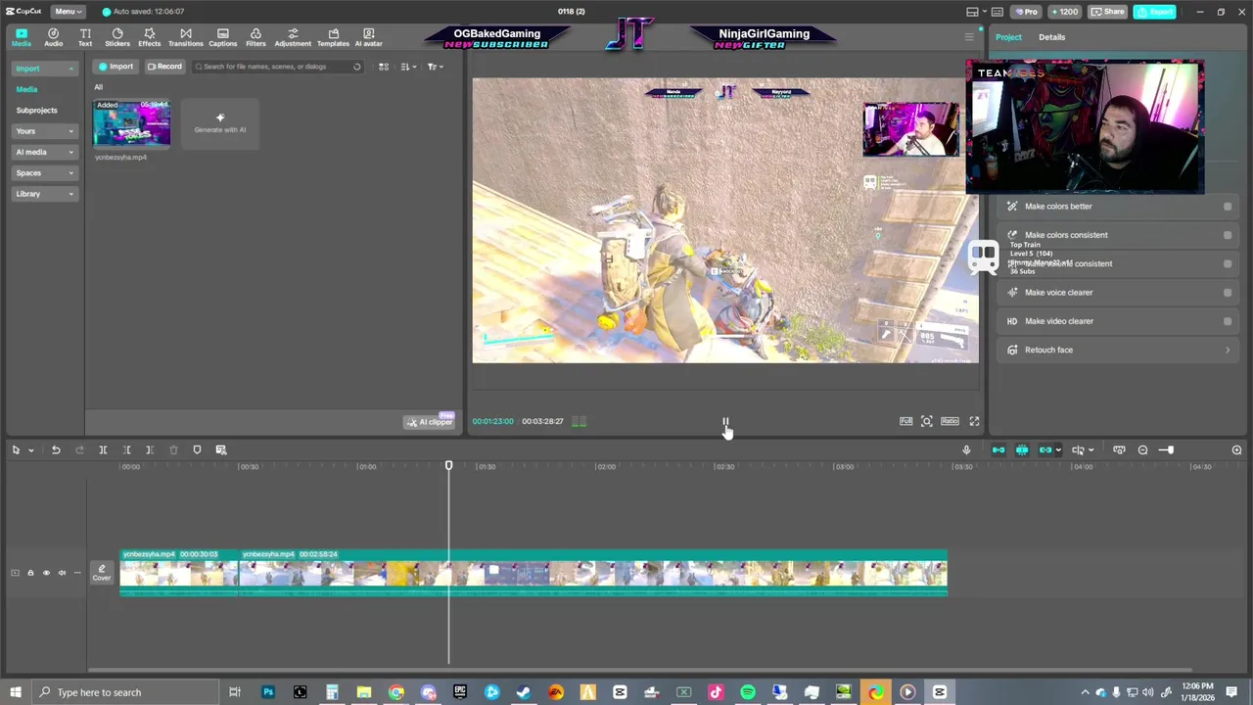Switch to the Project tab
This screenshot has width=1253, height=705.
[1008, 37]
